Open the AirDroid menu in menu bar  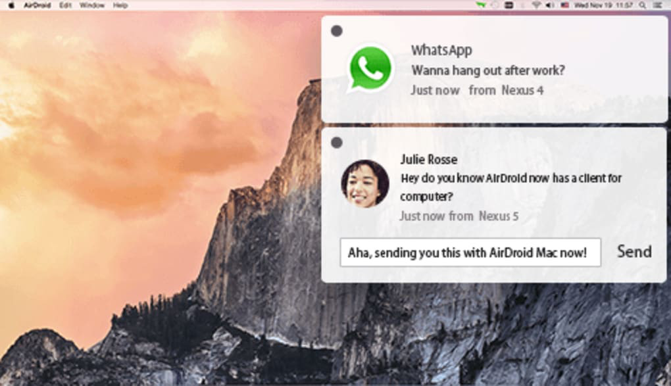tap(37, 5)
